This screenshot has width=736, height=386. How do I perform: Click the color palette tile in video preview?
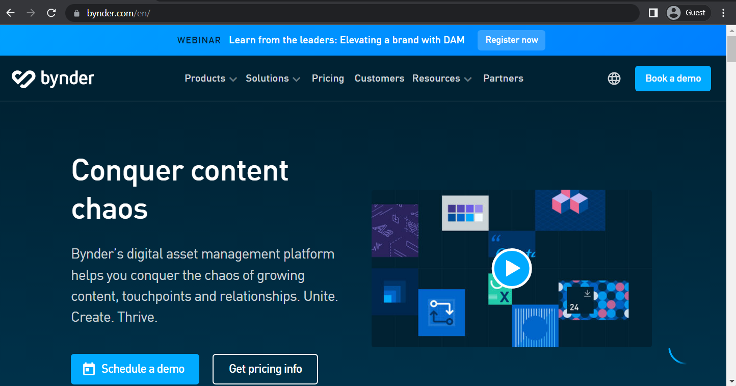465,213
